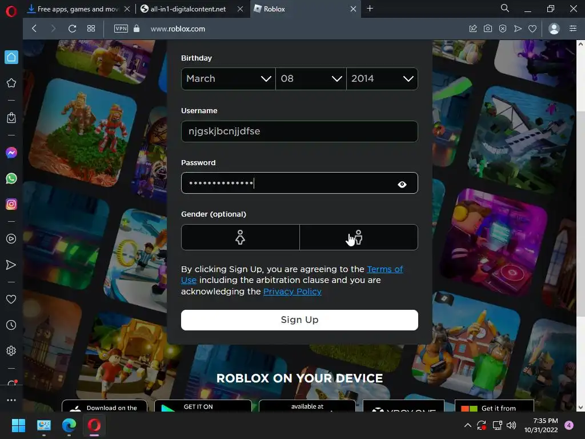Open a new tab

(370, 8)
